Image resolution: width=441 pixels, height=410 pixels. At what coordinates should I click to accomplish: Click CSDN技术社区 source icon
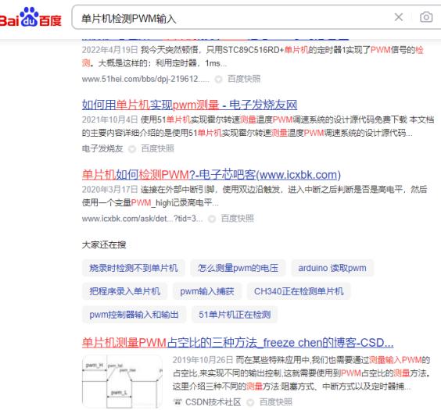(177, 402)
